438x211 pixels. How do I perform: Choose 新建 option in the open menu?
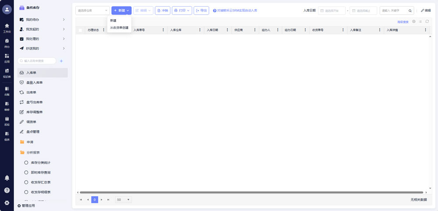click(113, 21)
